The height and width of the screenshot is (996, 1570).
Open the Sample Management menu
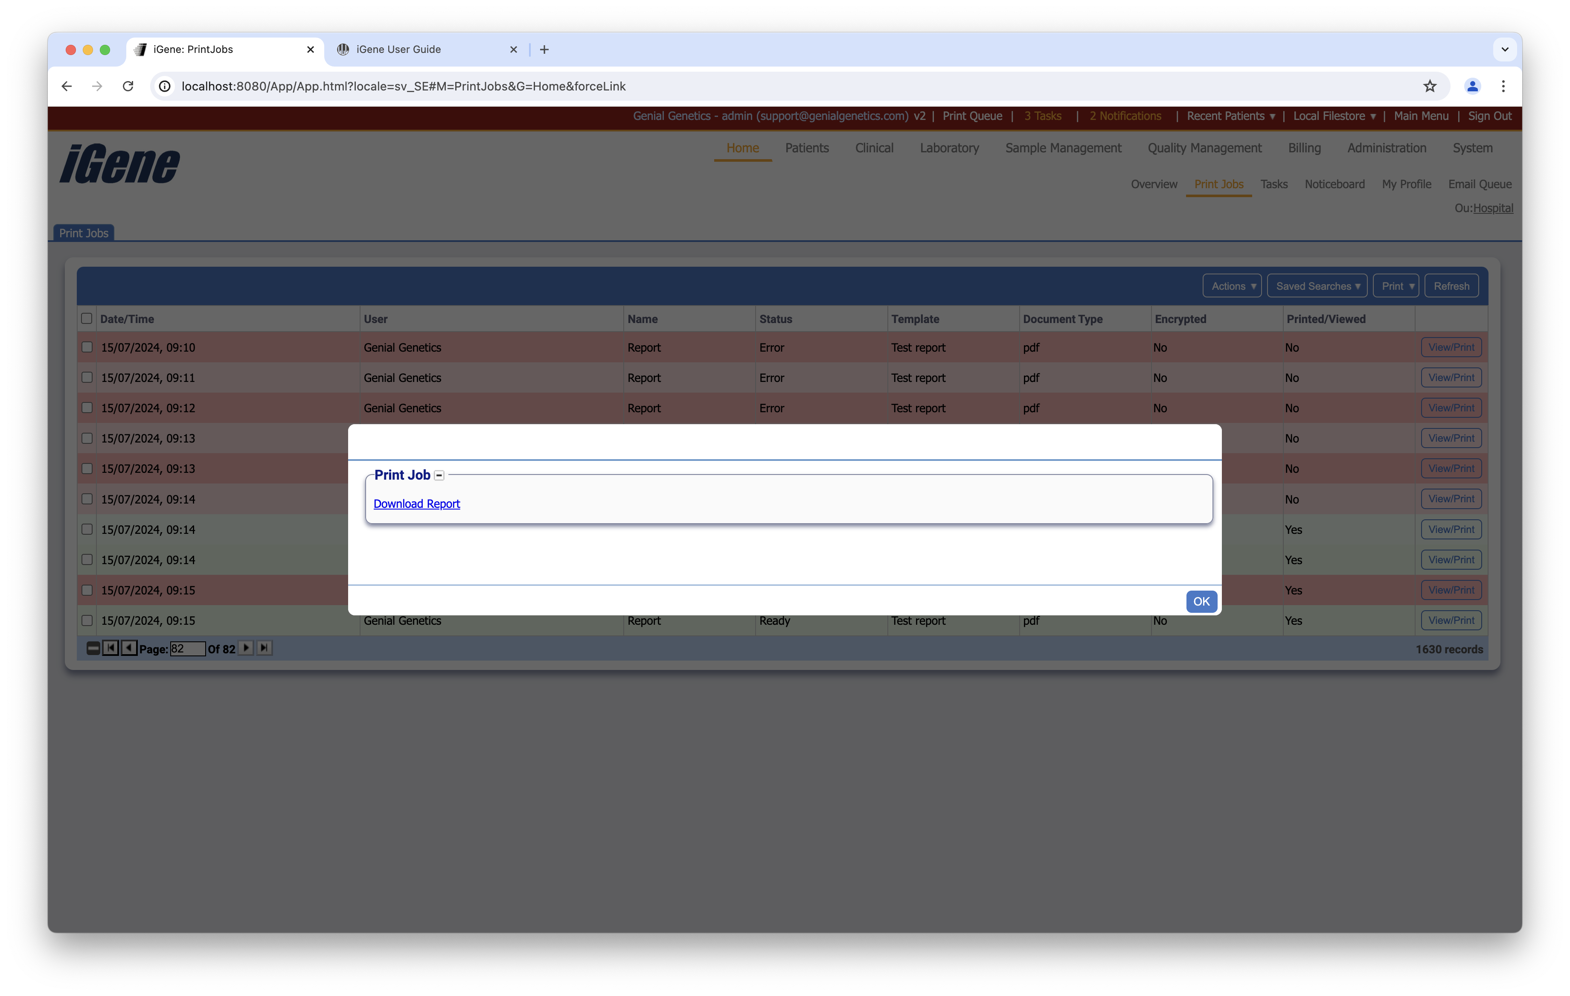pyautogui.click(x=1064, y=148)
